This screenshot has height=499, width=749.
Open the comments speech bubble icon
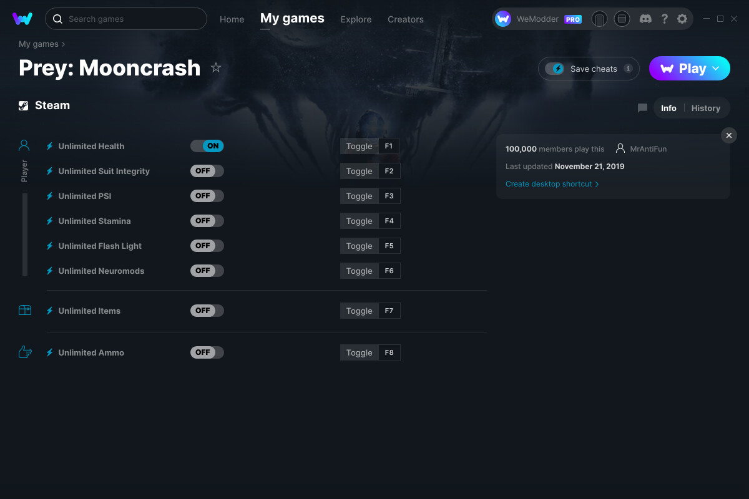pos(642,108)
